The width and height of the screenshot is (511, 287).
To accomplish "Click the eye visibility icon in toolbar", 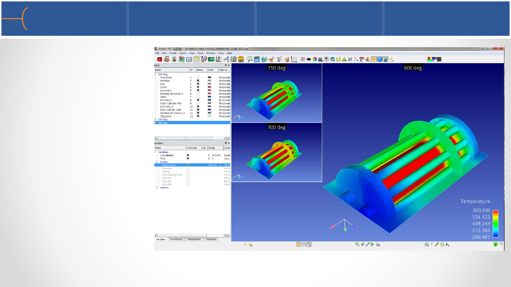I will (x=308, y=59).
